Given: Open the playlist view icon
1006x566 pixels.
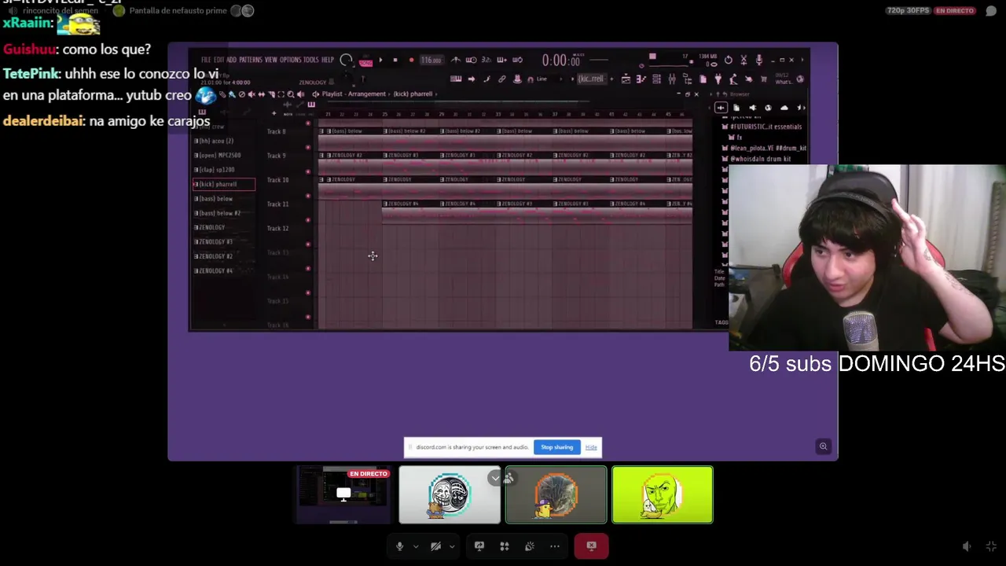Looking at the screenshot, I should [626, 79].
